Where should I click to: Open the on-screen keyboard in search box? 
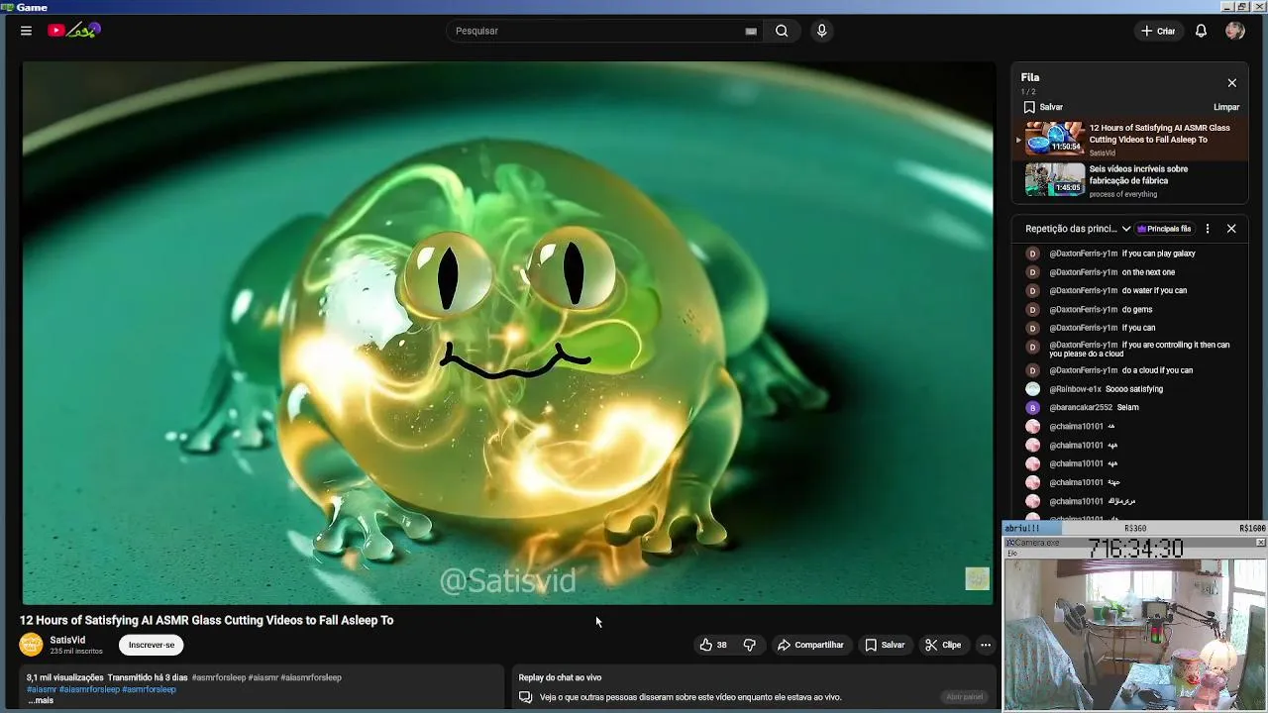(751, 31)
